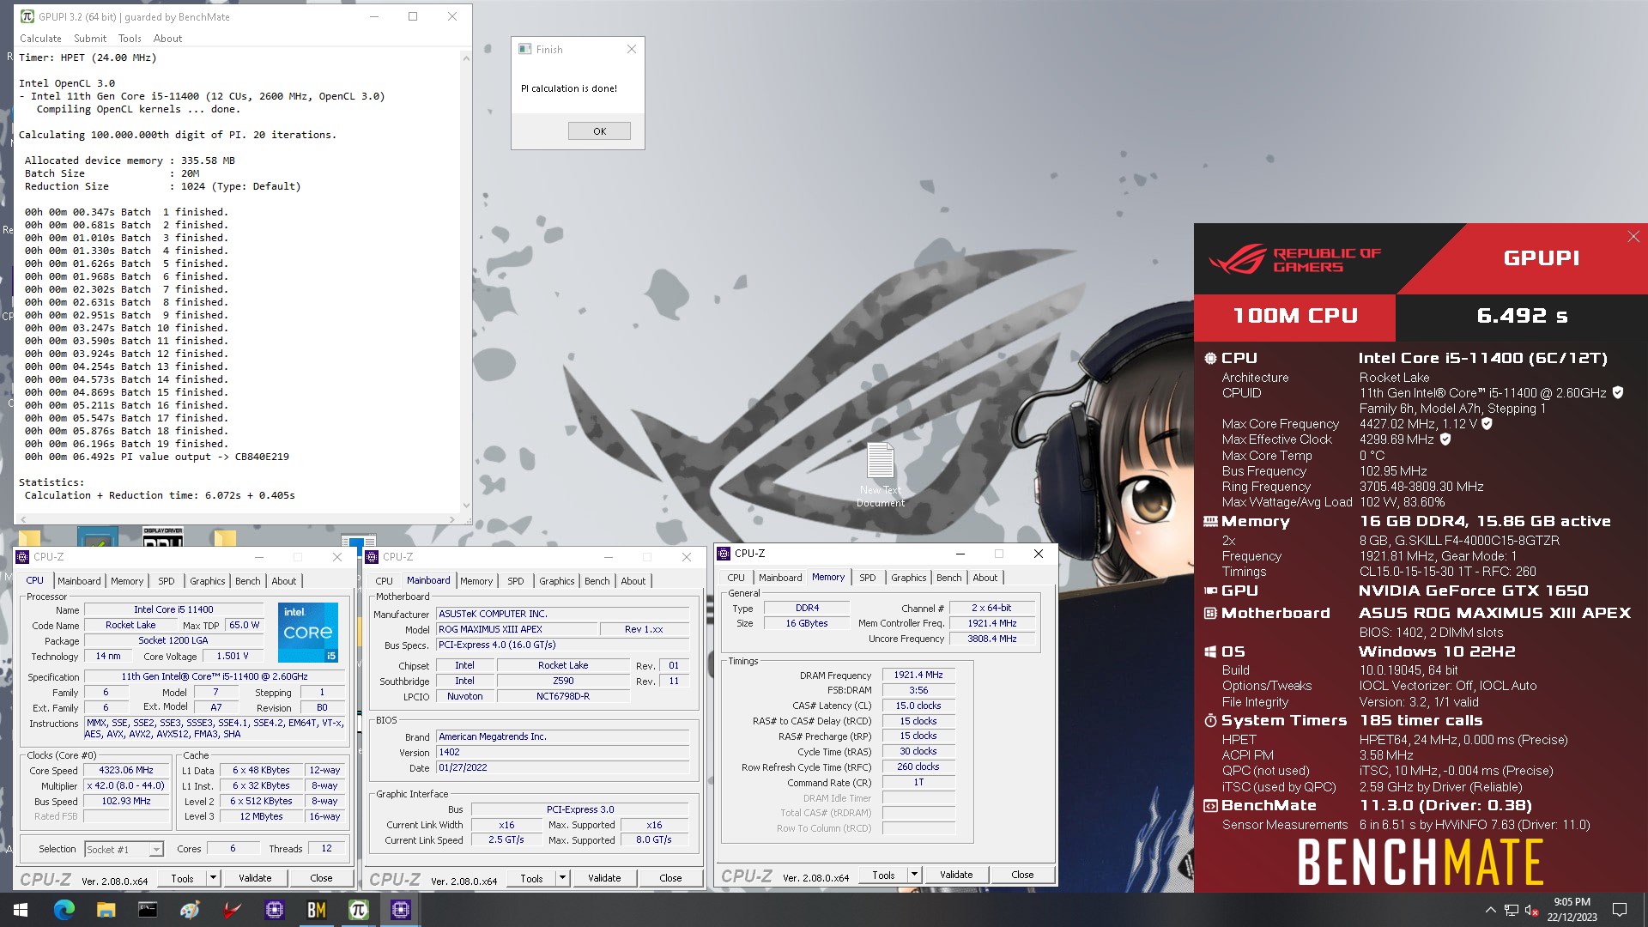This screenshot has height=927, width=1648.
Task: Click the shield icon beside Max Effective Clock
Action: click(1445, 439)
